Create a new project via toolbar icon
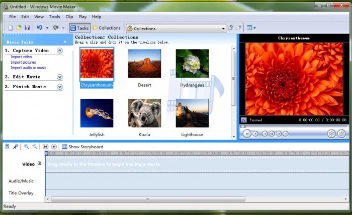352x215 pixels. point(11,28)
